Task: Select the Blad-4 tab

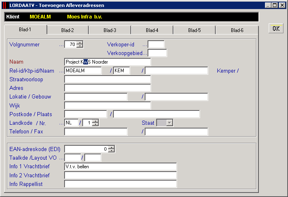Action: 152,30
